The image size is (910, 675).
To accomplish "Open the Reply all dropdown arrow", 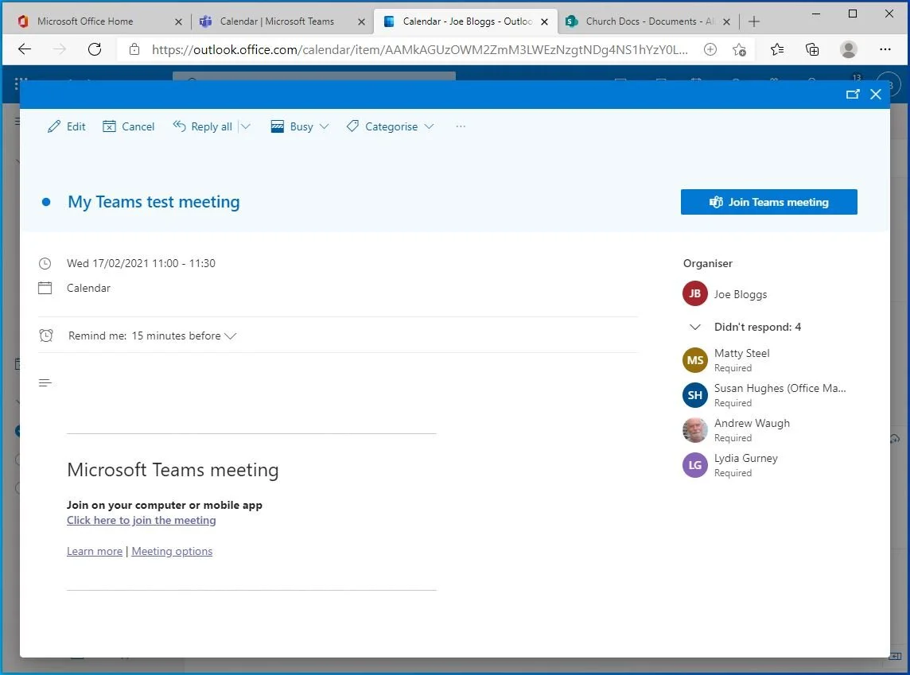I will tap(246, 126).
